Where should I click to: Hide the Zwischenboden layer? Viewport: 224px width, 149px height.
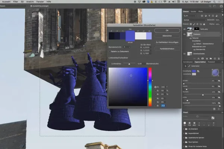pyautogui.click(x=184, y=54)
